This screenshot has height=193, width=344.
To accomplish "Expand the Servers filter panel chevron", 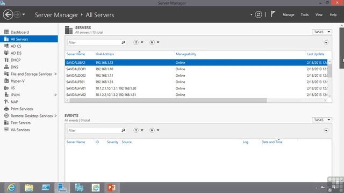I will [x=326, y=42].
